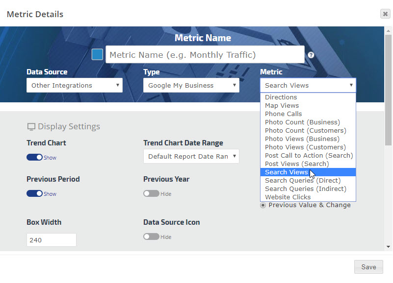Close the Metric Details dialog
This screenshot has width=393, height=283.
pyautogui.click(x=385, y=14)
